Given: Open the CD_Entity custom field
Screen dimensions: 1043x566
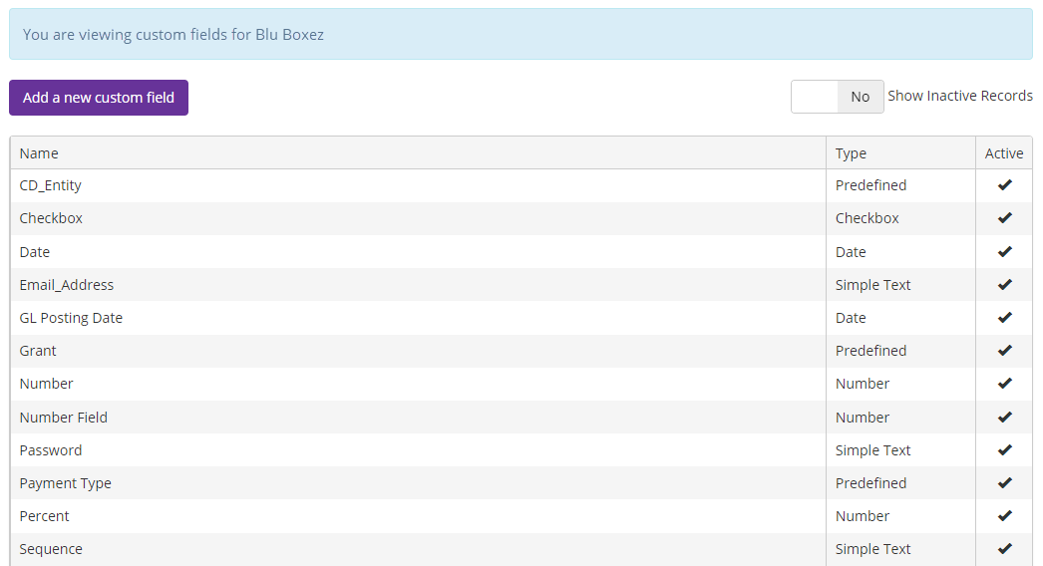Looking at the screenshot, I should (x=51, y=185).
